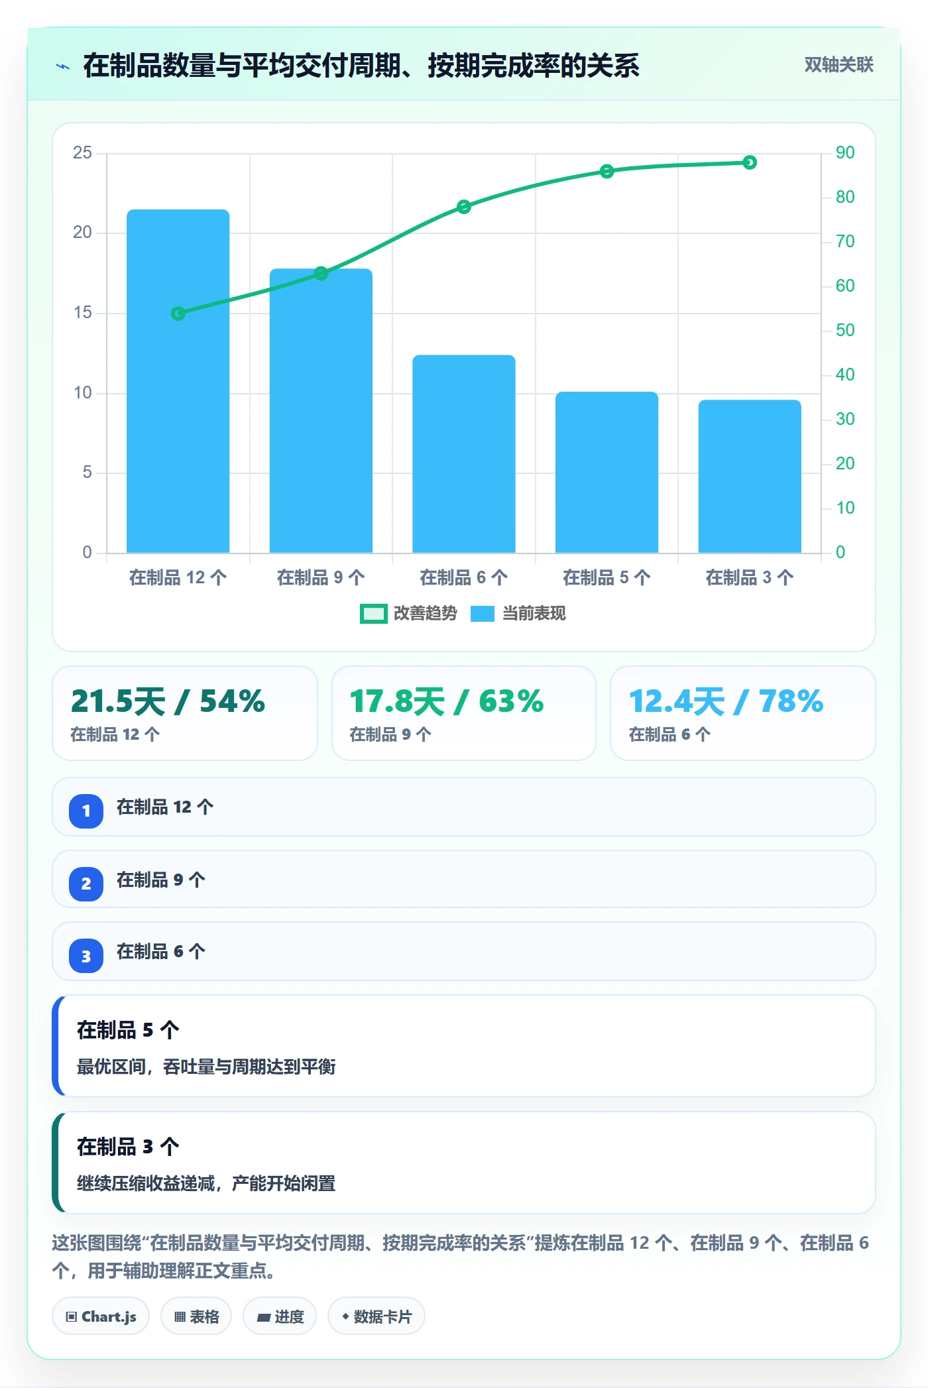Screen dimensions: 928x1388
Task: Click the text 继续压缩收益递减，产能开始闲置
Action: (206, 1184)
